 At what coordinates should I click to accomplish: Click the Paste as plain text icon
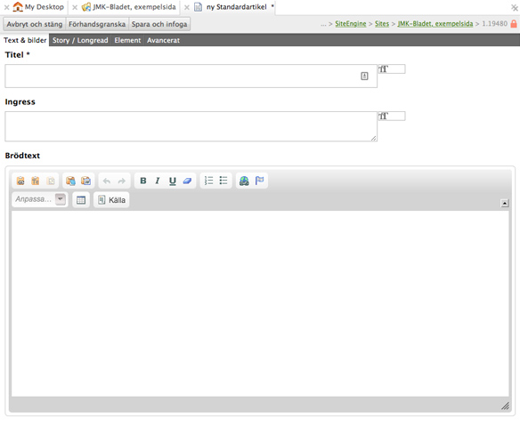click(70, 181)
